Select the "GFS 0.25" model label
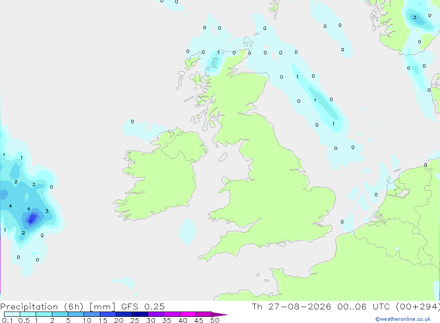This screenshot has width=440, height=323. (143, 306)
